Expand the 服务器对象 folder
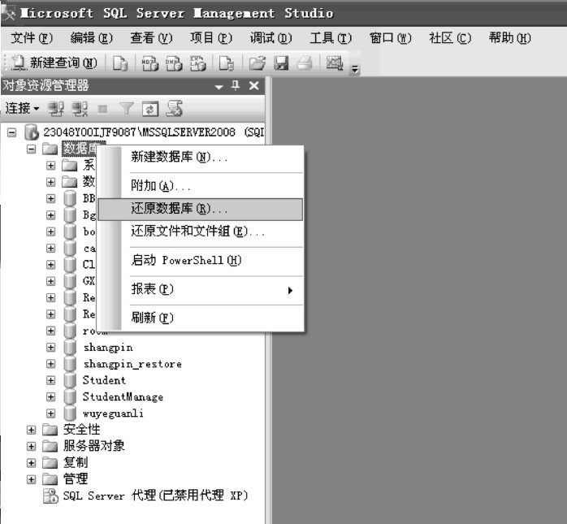Screen dimensions: 567x524 (32, 446)
